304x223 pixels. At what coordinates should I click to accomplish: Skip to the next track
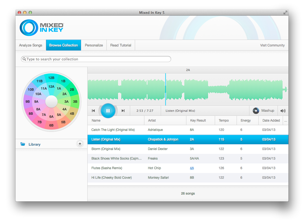(x=123, y=111)
